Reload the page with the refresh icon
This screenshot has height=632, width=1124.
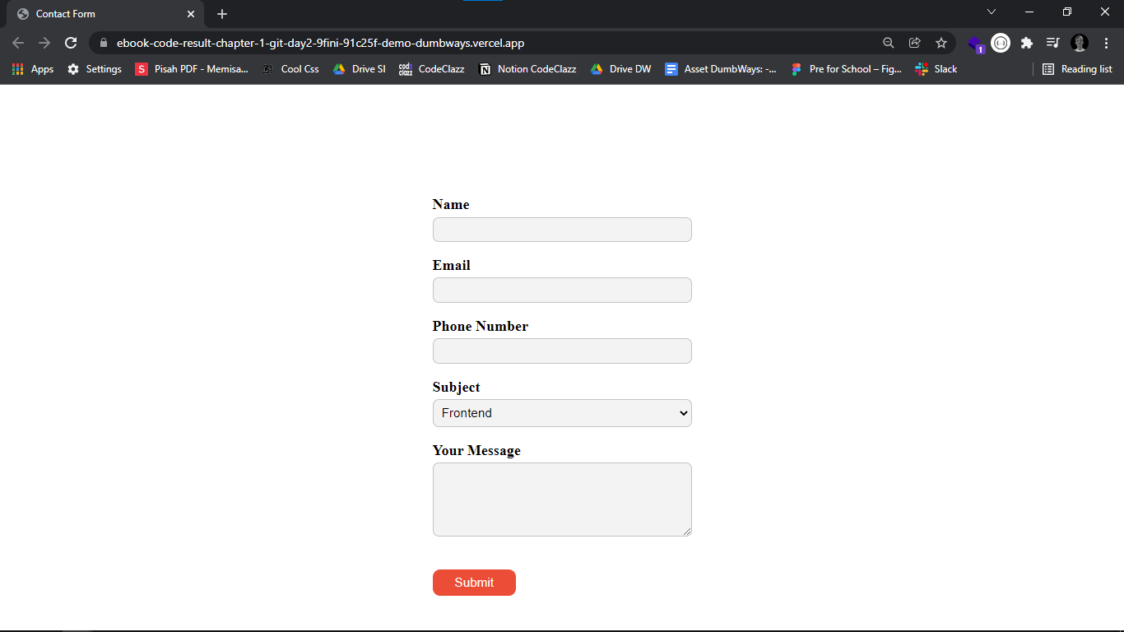(71, 43)
